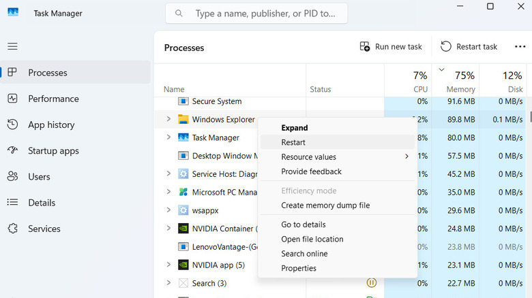532x298 pixels.
Task: Expand the Task Manager process row
Action: 168,137
